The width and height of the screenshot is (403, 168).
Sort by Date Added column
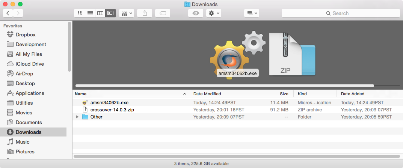coord(370,94)
